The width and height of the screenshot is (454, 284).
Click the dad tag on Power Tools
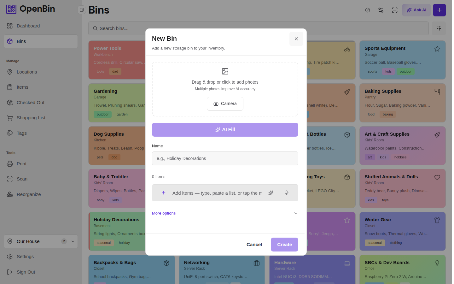click(x=115, y=72)
